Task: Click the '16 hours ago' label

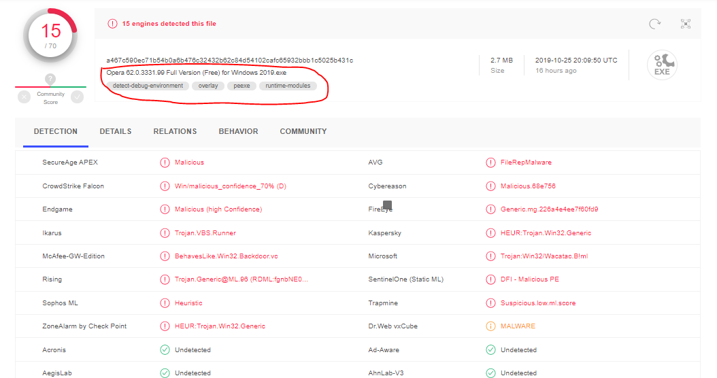Action: tap(556, 71)
